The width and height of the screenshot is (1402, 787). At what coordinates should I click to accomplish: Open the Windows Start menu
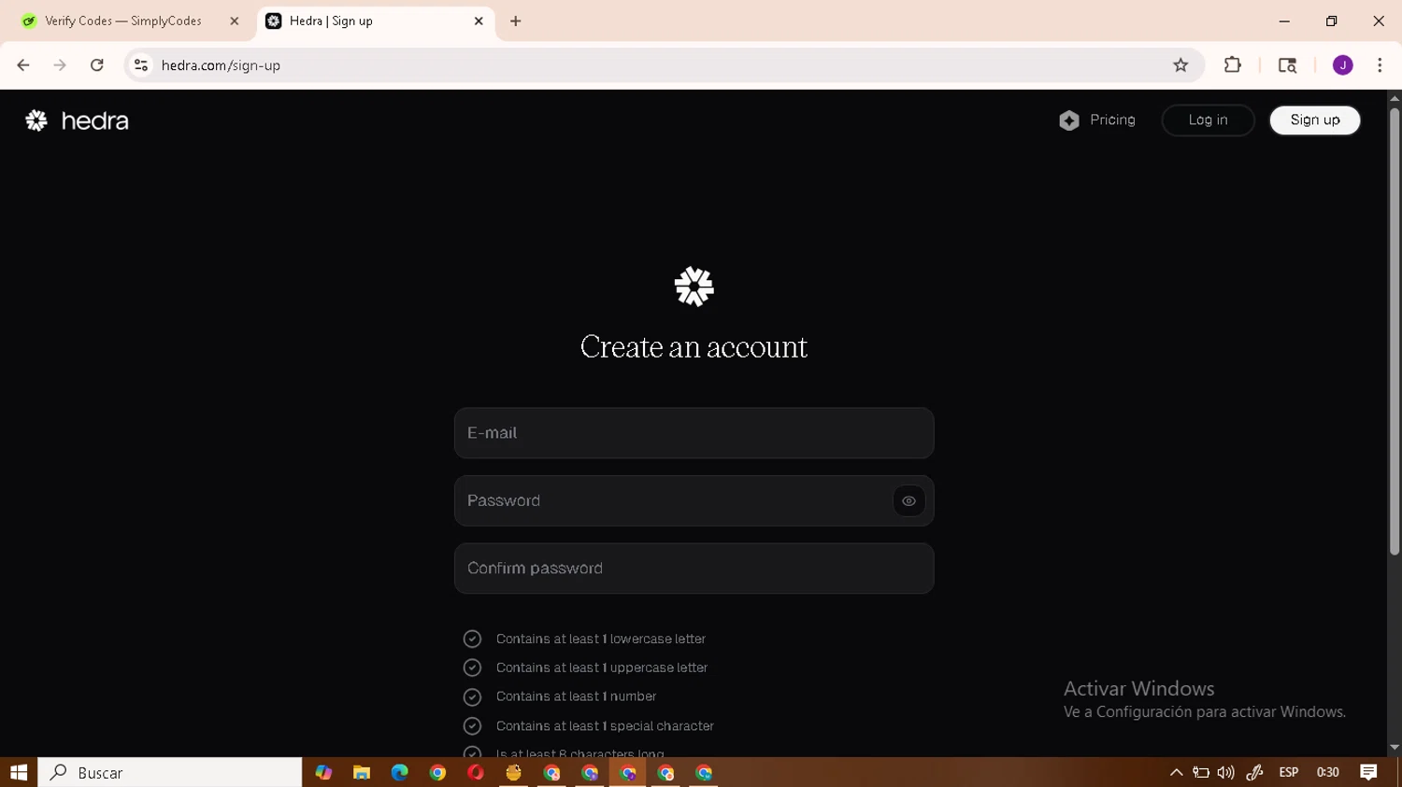(19, 773)
